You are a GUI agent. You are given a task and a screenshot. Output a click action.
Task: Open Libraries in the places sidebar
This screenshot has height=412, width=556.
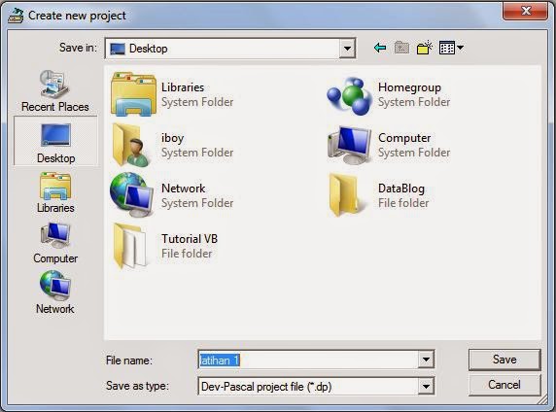tap(55, 192)
